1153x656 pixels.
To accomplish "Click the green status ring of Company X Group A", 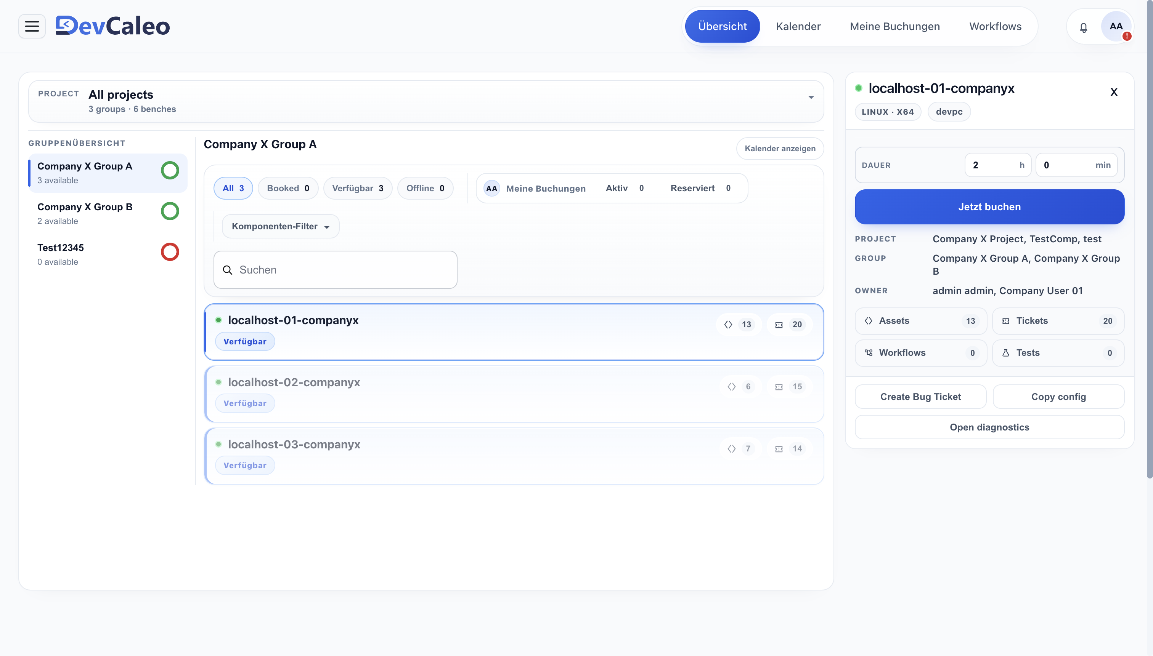I will pos(170,170).
